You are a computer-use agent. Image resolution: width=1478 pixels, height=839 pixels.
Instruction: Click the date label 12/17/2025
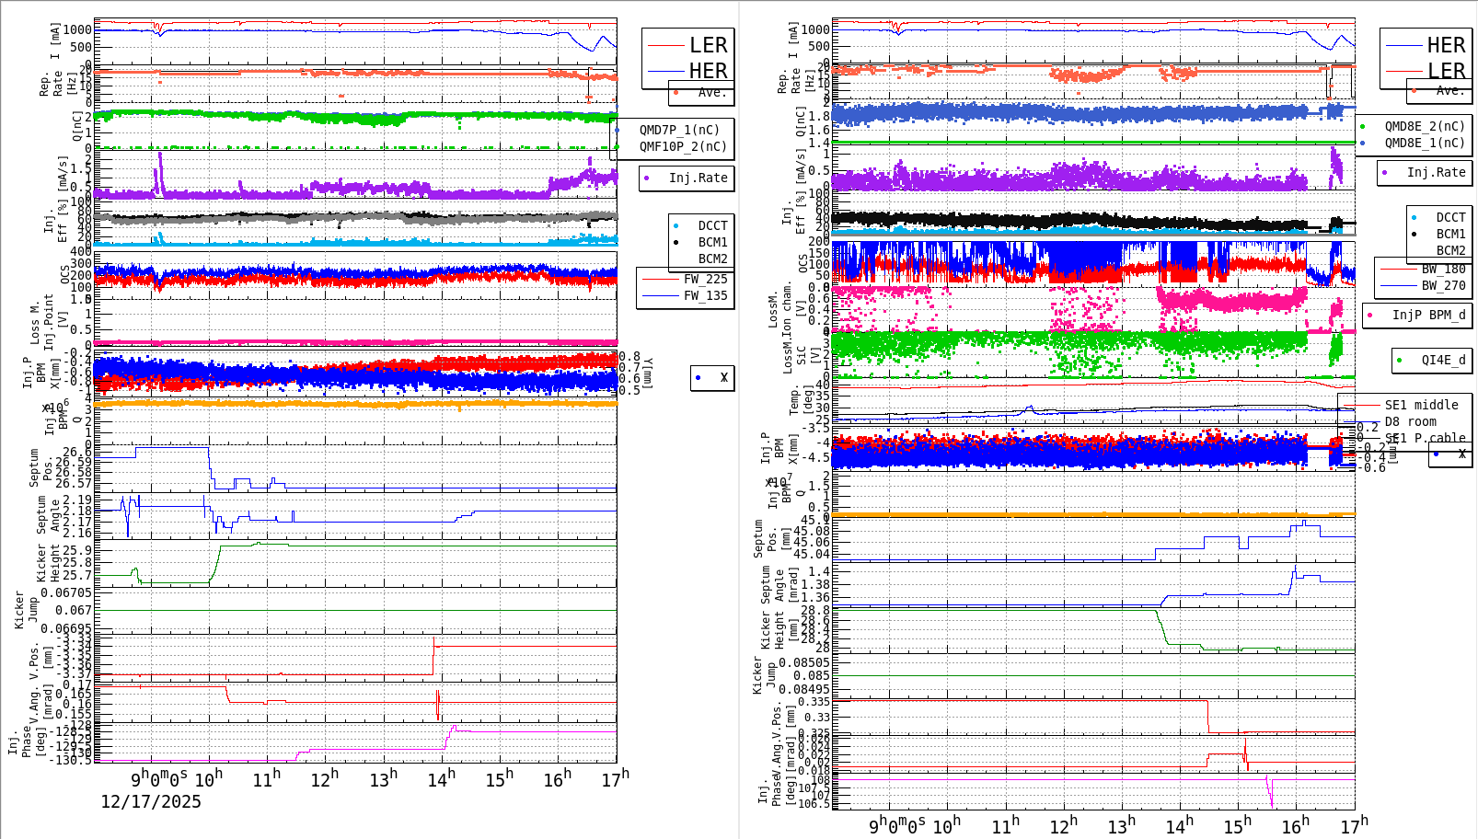click(150, 802)
